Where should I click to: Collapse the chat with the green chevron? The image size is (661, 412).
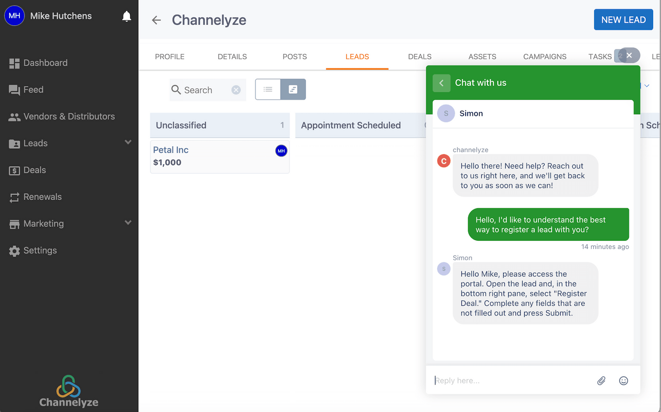tap(441, 83)
